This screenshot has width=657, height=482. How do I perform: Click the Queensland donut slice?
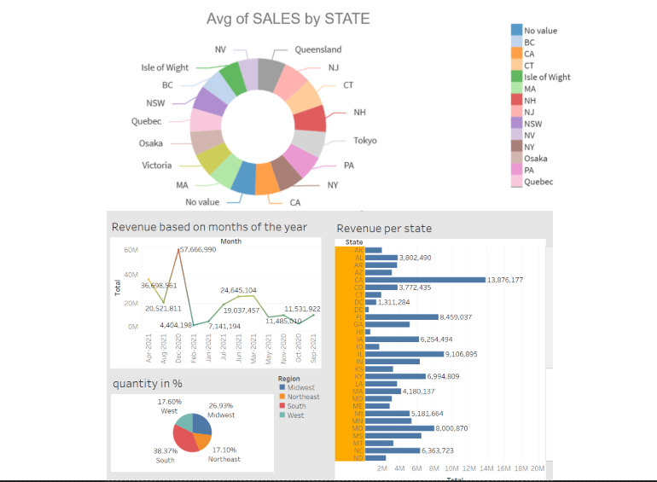[270, 74]
